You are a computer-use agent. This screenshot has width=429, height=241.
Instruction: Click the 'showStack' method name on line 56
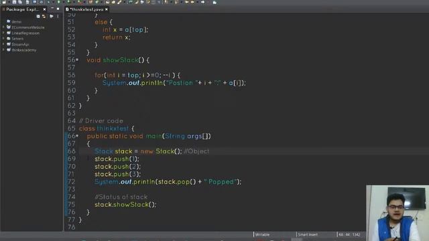(121, 60)
